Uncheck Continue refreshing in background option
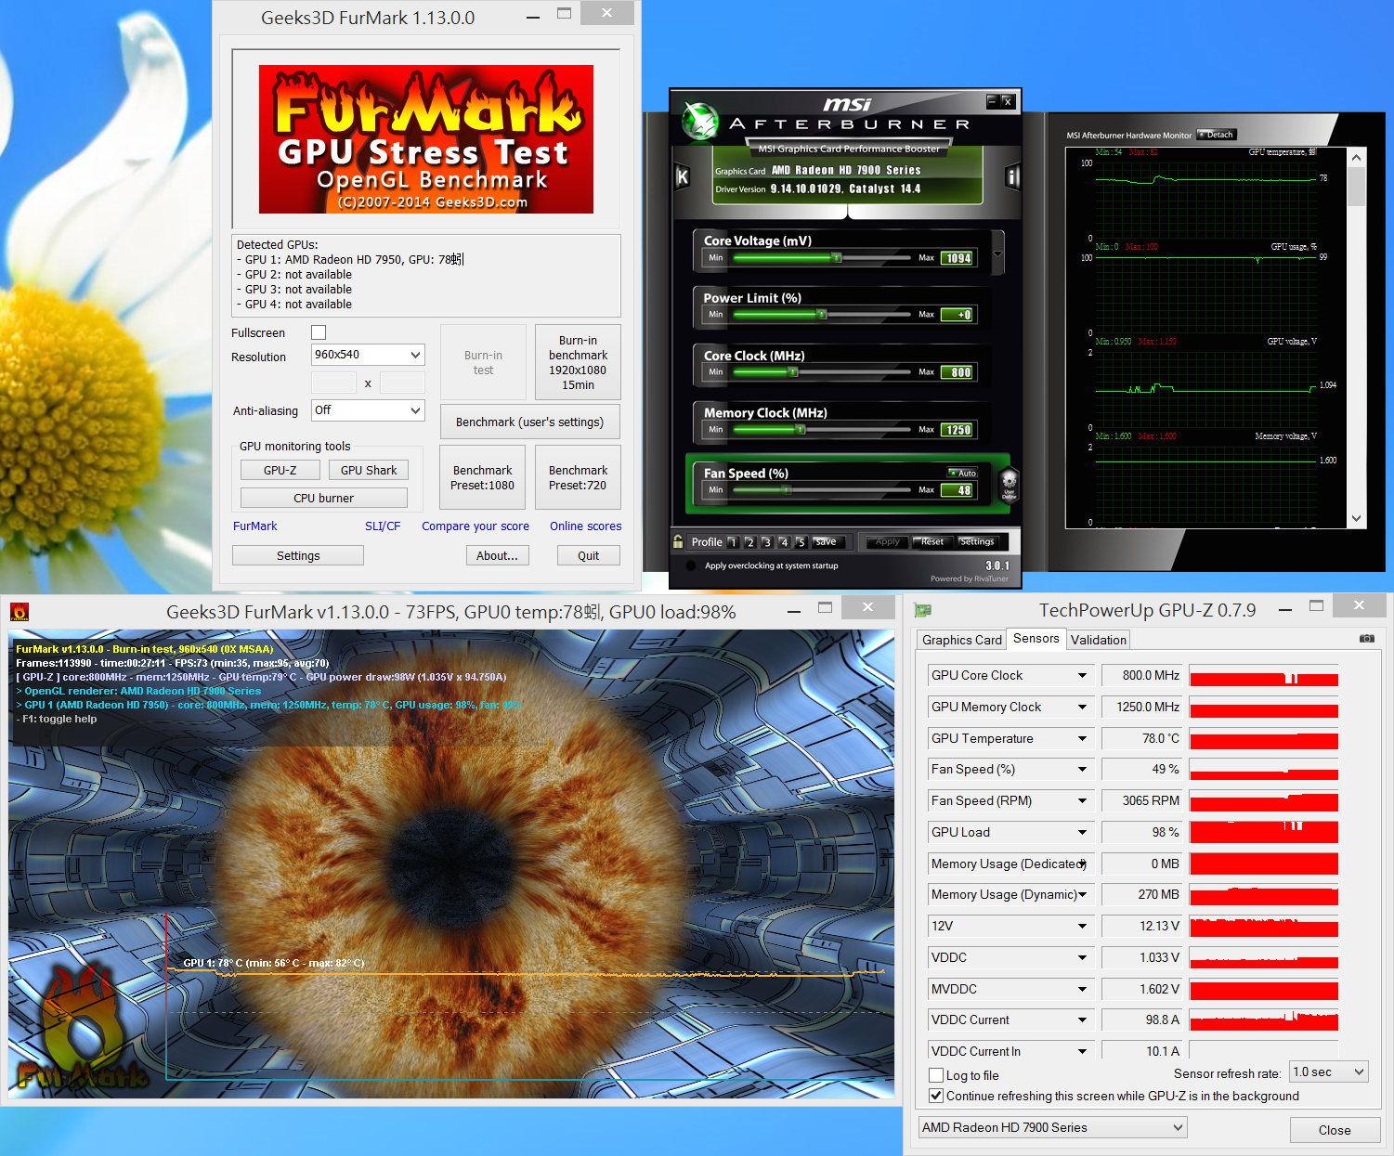The height and width of the screenshot is (1156, 1394). coord(936,1096)
